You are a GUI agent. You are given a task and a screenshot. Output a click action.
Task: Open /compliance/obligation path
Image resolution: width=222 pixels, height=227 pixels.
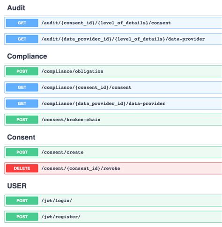tap(72, 71)
